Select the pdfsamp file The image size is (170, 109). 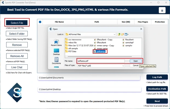coord(100,51)
